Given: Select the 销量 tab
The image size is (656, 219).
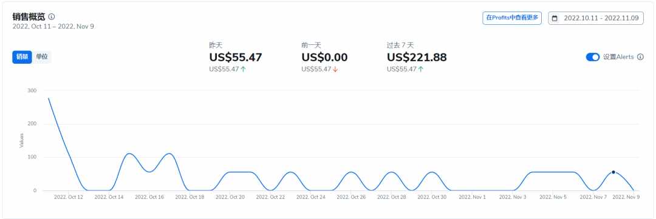Looking at the screenshot, I should 22,57.
